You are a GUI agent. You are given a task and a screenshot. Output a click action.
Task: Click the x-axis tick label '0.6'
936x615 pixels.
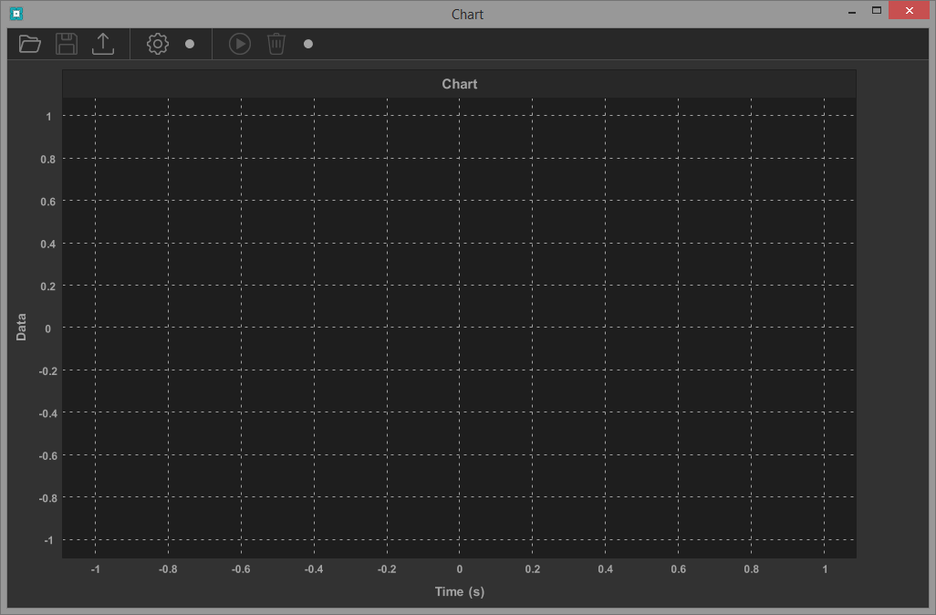click(678, 569)
